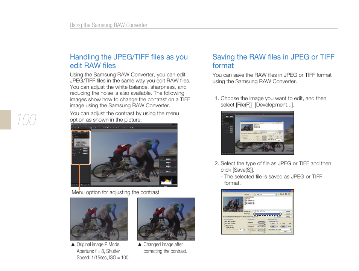Select the last image file in the large Save dialog list
The height and width of the screenshot is (271, 359).
point(250,204)
